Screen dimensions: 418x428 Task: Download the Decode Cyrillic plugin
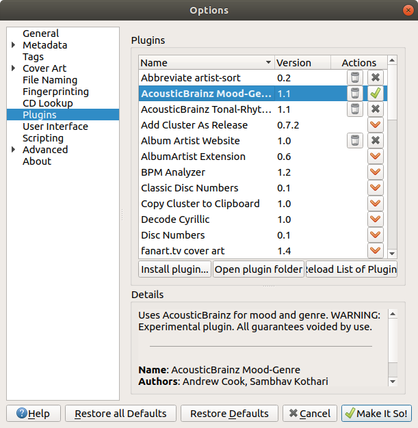pyautogui.click(x=375, y=219)
